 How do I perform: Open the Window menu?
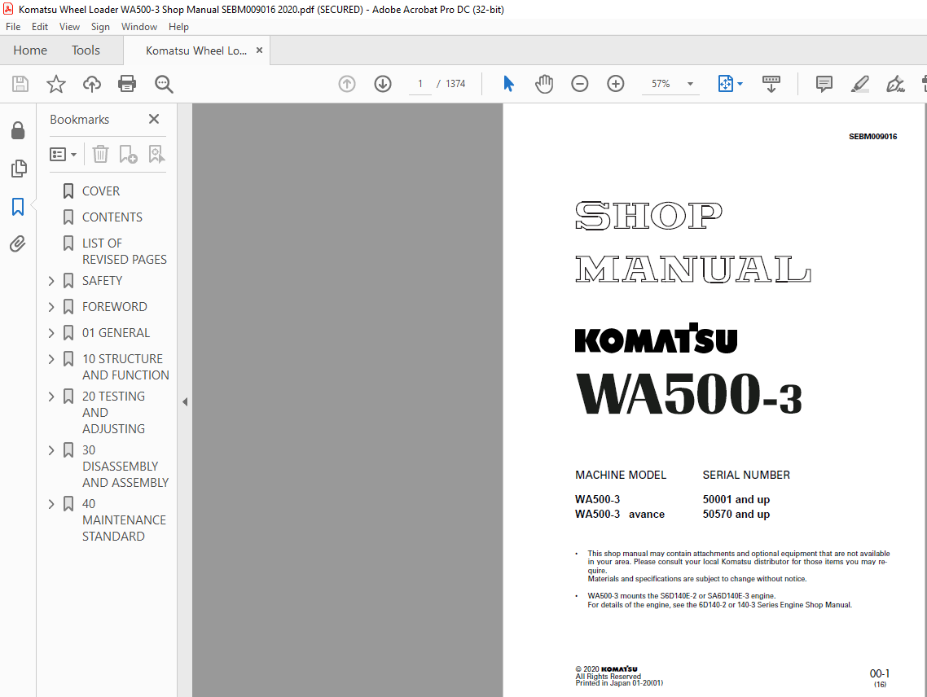point(139,27)
